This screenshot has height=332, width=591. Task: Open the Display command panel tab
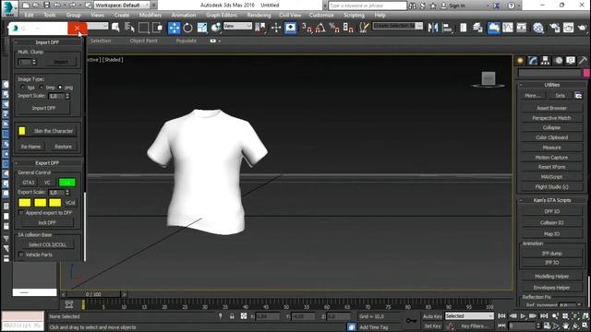click(x=571, y=61)
